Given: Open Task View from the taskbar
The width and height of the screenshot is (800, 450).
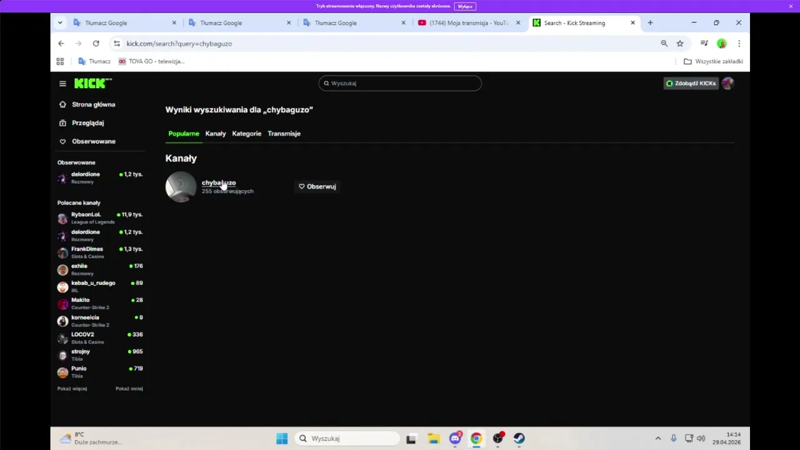Looking at the screenshot, I should click(x=411, y=438).
